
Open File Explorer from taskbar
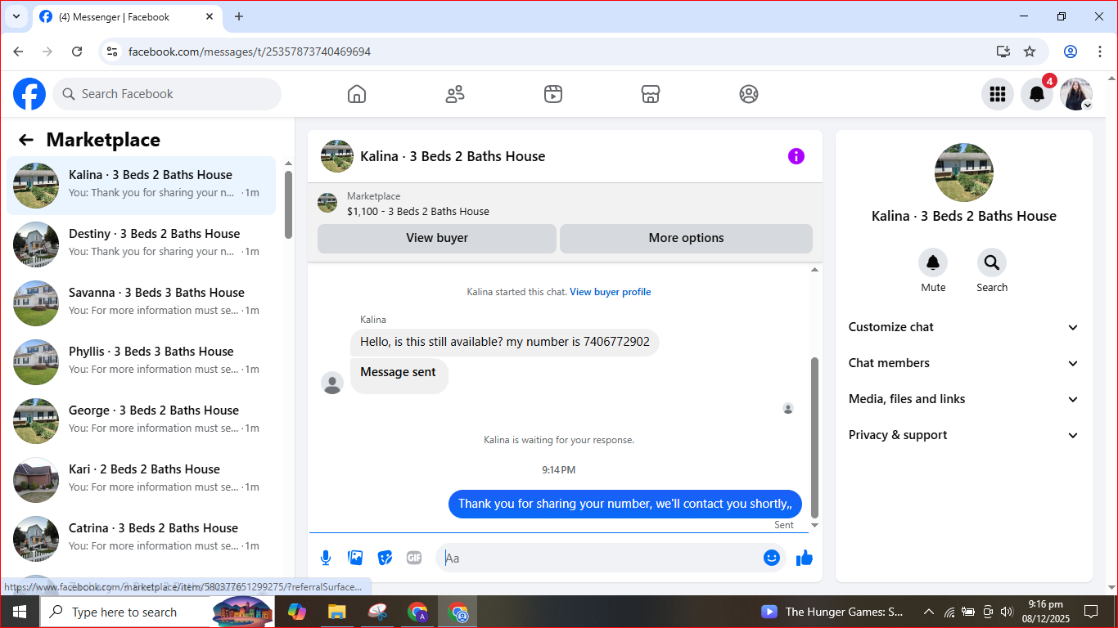coord(336,612)
